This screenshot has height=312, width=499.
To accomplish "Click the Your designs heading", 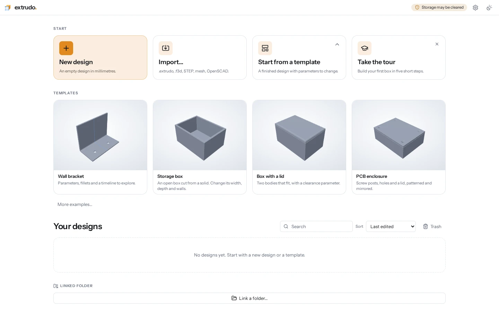I will [x=78, y=226].
